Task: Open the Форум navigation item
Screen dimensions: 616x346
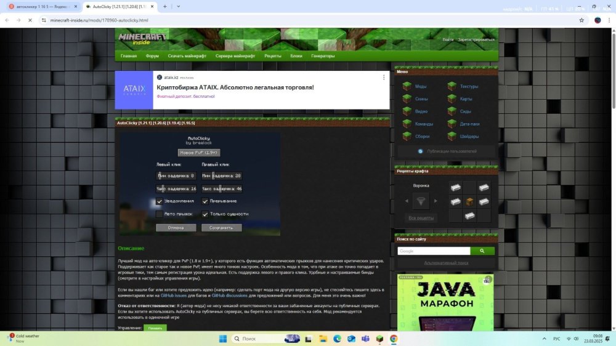Action: [152, 56]
